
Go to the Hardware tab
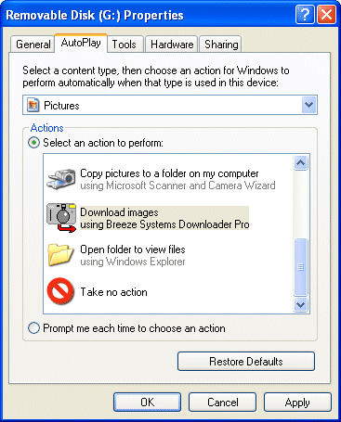pos(172,45)
